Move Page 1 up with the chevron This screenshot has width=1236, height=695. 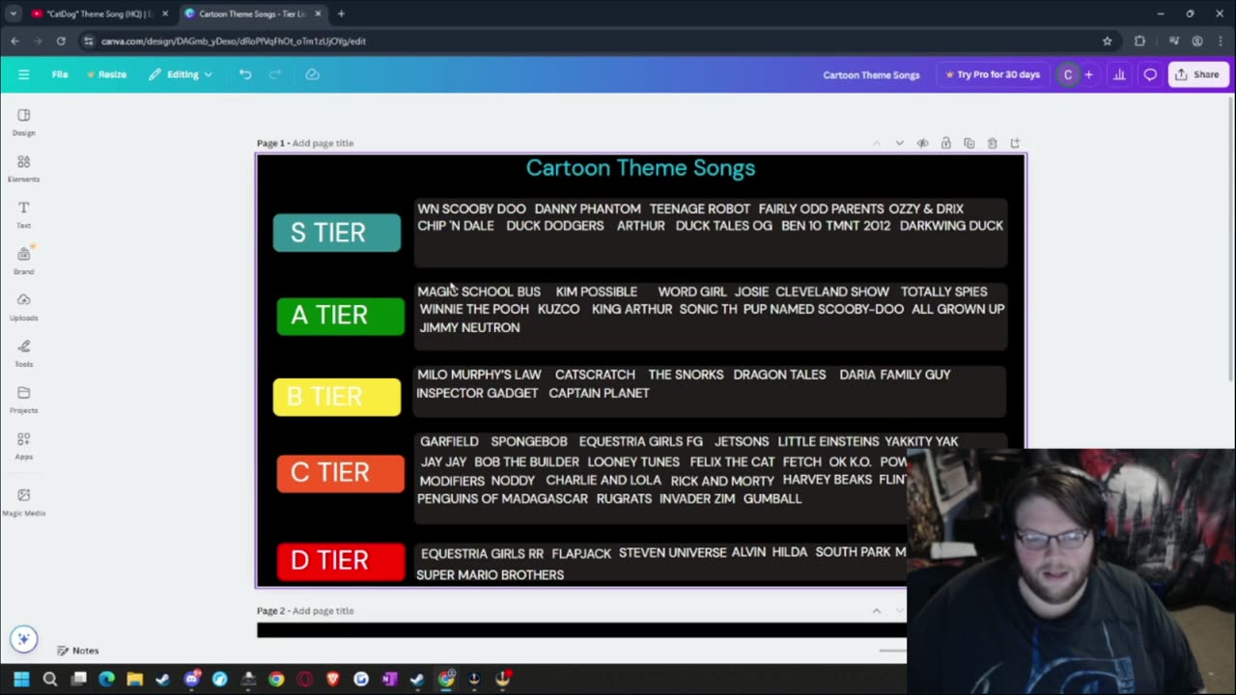coord(876,143)
